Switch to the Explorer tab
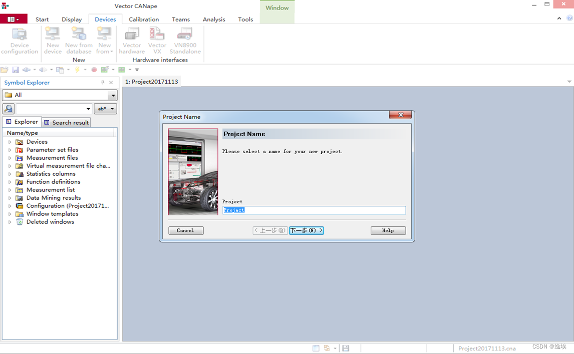Image resolution: width=574 pixels, height=354 pixels. pyautogui.click(x=22, y=122)
